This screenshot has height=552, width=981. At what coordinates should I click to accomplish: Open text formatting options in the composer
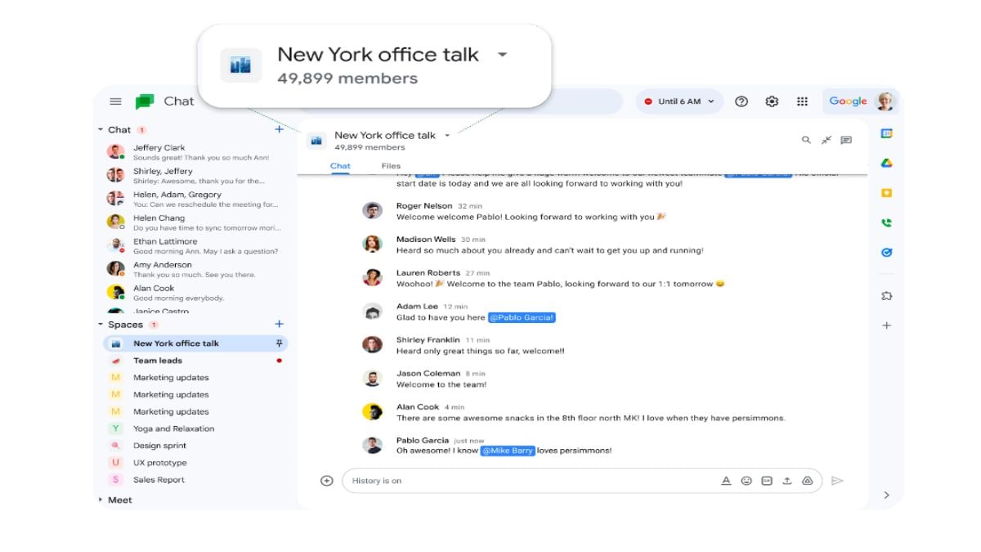click(x=726, y=481)
